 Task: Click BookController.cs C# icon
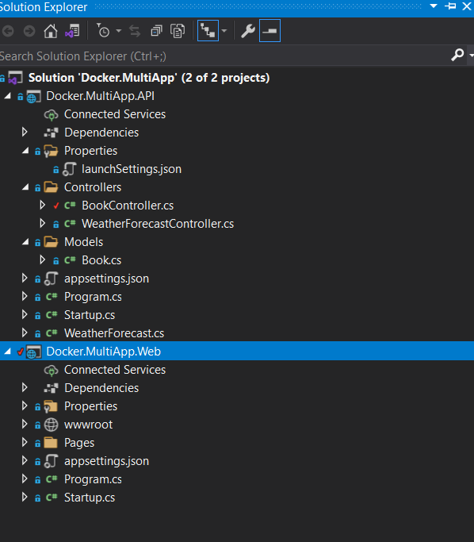(70, 206)
